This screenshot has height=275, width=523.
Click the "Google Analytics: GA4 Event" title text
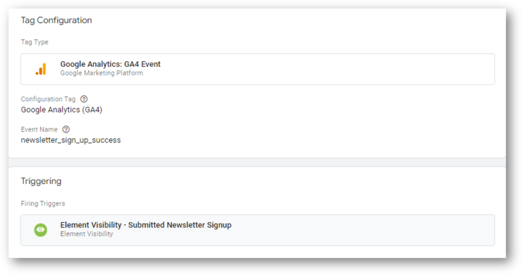[x=110, y=64]
